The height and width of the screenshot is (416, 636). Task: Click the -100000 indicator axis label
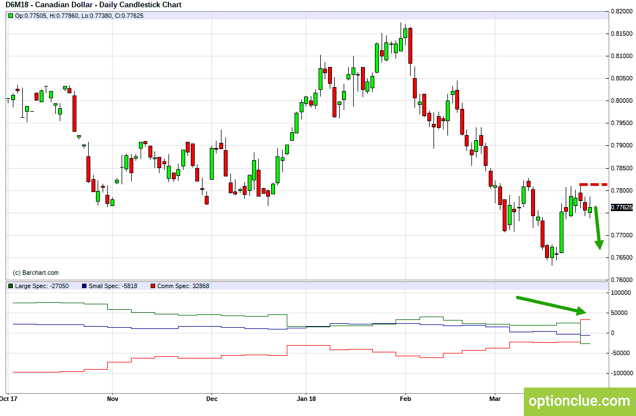coord(622,373)
